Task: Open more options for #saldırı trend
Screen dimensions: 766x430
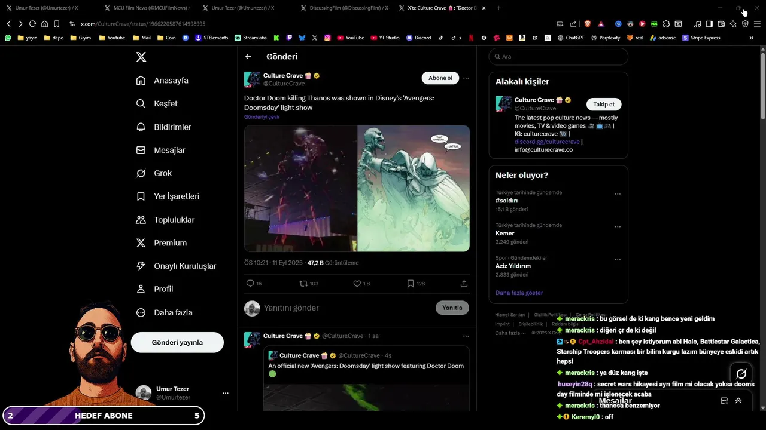Action: pos(618,194)
